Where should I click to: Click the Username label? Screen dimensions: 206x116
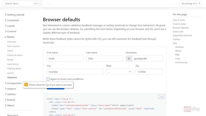pyautogui.click(x=131, y=53)
